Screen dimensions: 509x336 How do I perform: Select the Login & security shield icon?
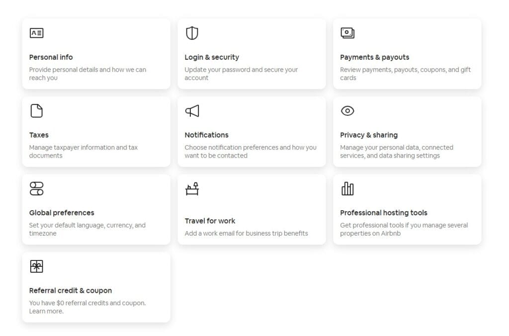[192, 33]
